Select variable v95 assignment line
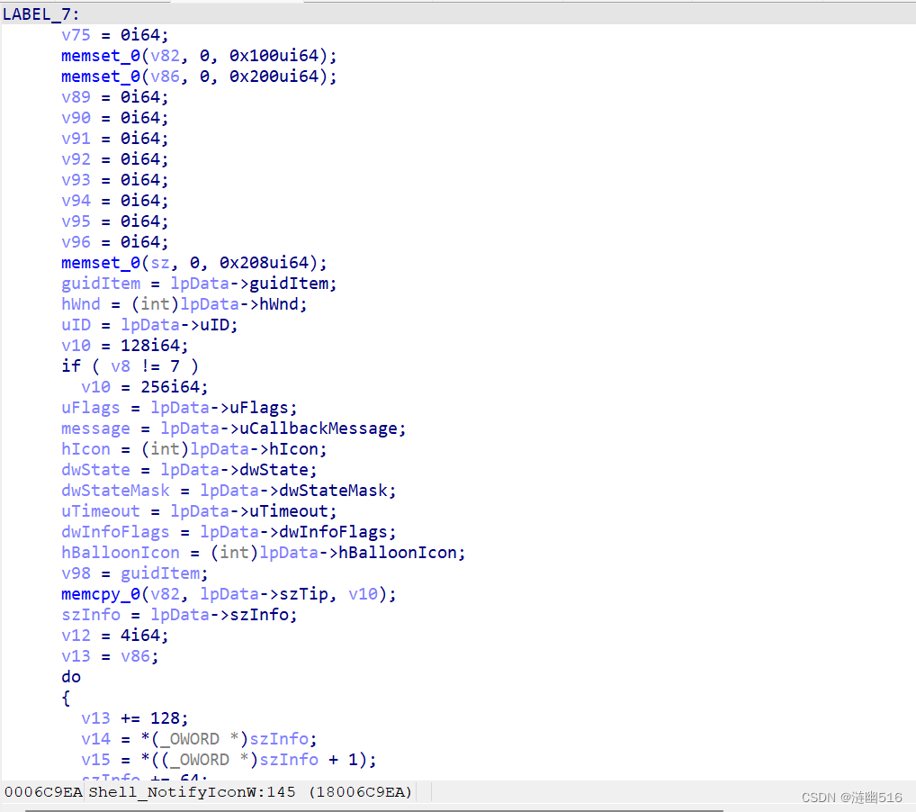This screenshot has width=916, height=812. [114, 221]
